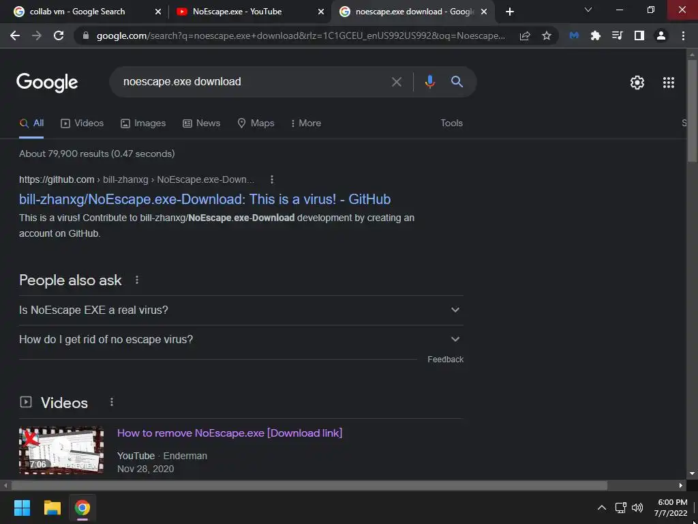698x524 pixels.
Task: Open the Google apps grid
Action: (669, 83)
